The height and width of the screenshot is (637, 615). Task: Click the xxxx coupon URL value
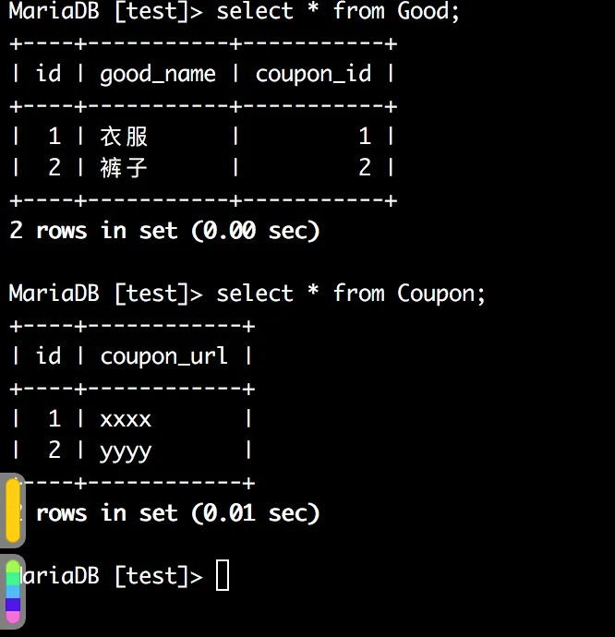click(x=126, y=419)
